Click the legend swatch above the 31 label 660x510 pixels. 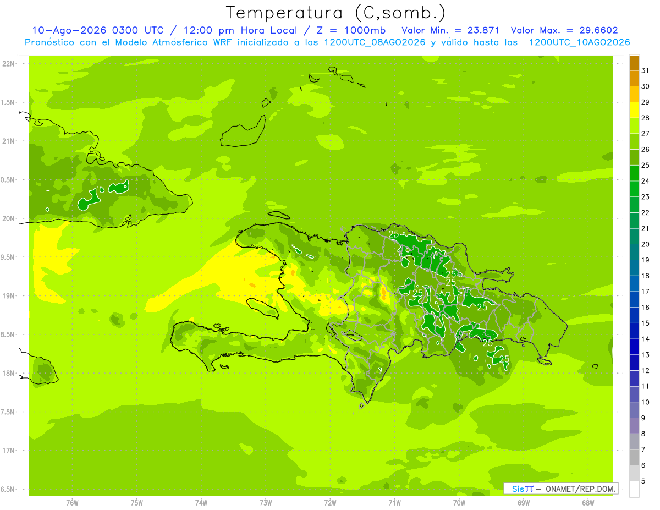[x=634, y=63]
